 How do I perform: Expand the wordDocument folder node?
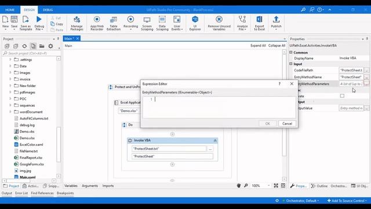[x=10, y=111]
